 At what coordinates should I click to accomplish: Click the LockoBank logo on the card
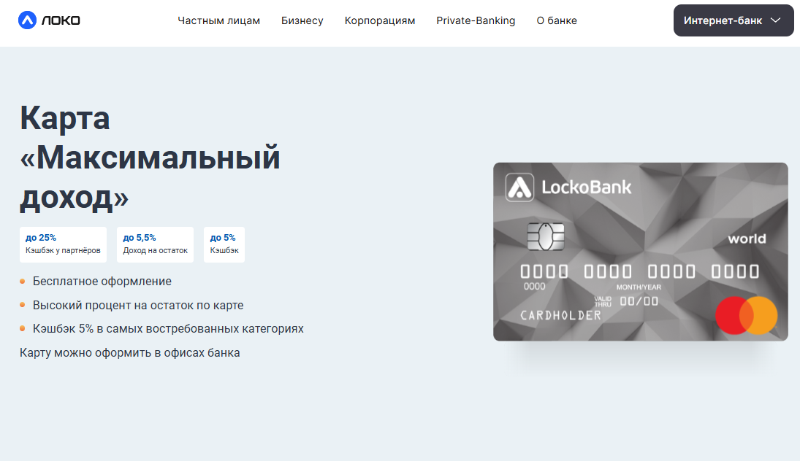(568, 187)
